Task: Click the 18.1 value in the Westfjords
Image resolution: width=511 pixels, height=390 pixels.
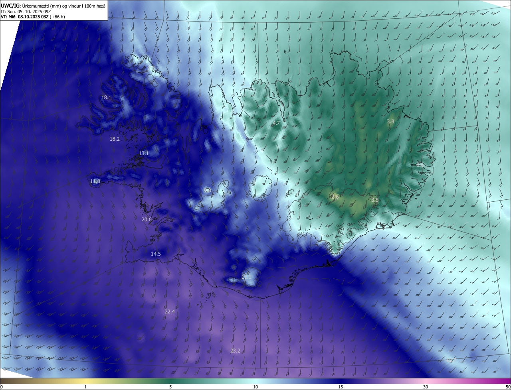Action: pos(106,97)
